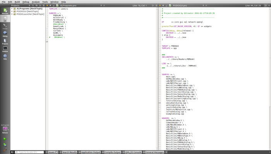Click the filter tree icon in Projects panel
The image size is (271, 154).
33,5
